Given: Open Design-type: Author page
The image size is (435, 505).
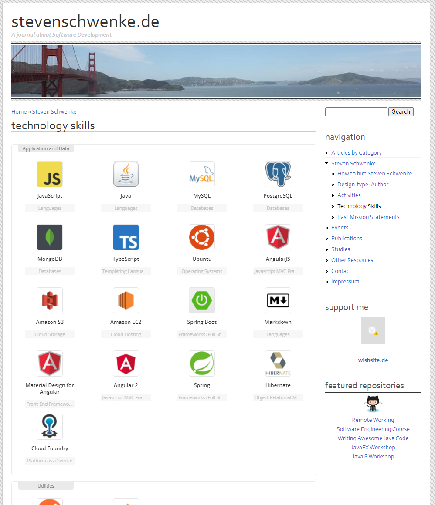Looking at the screenshot, I should 363,184.
